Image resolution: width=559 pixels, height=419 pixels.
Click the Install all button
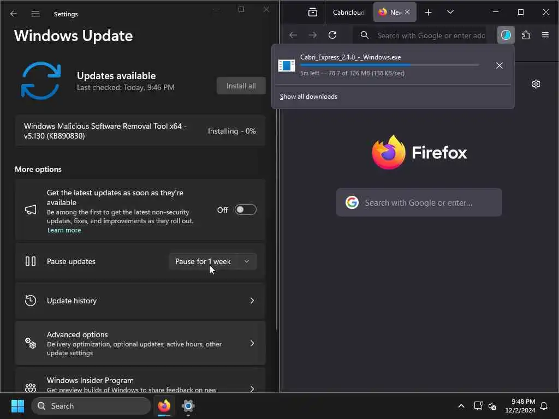click(241, 86)
